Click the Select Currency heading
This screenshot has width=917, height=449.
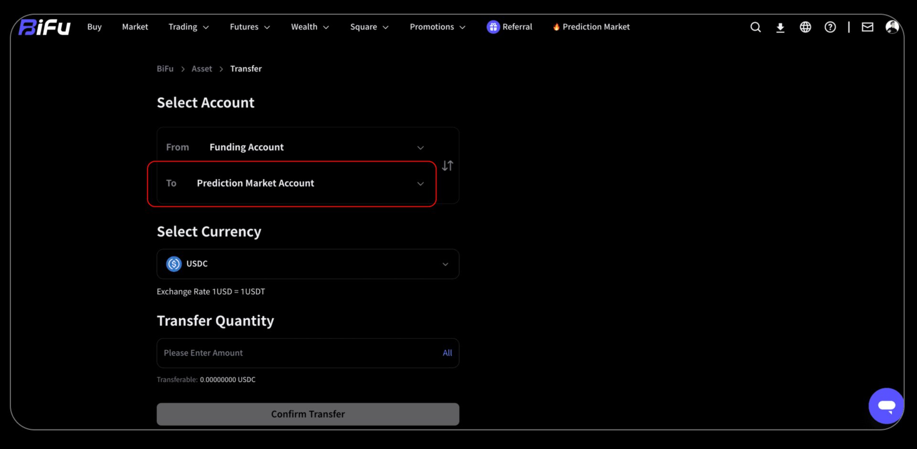coord(209,232)
